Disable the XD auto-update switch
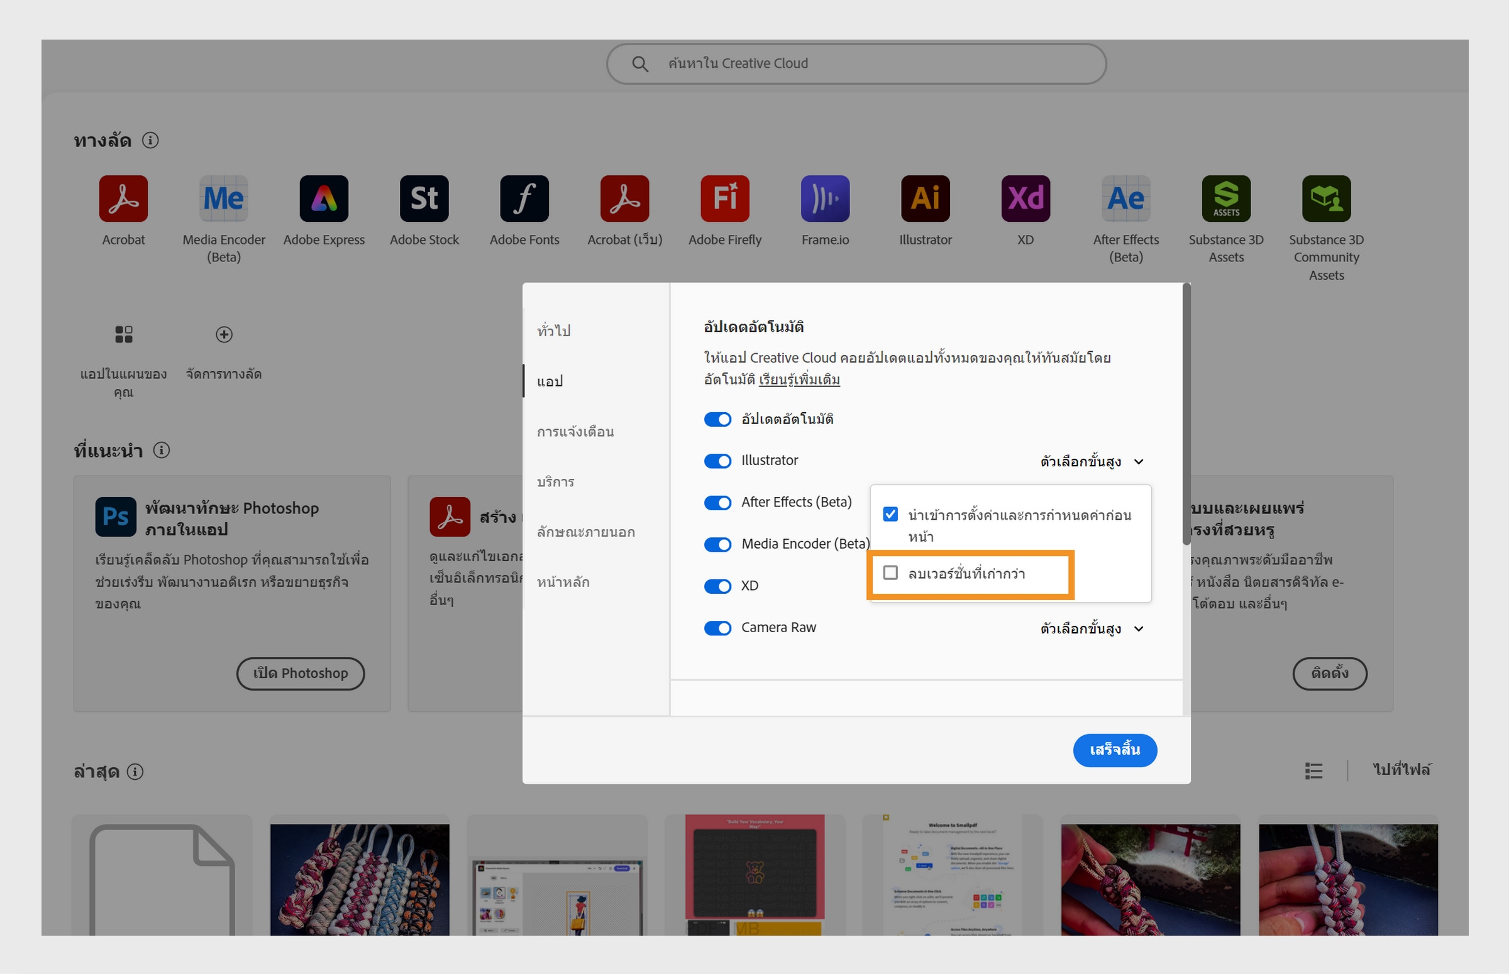The image size is (1509, 974). click(x=717, y=586)
